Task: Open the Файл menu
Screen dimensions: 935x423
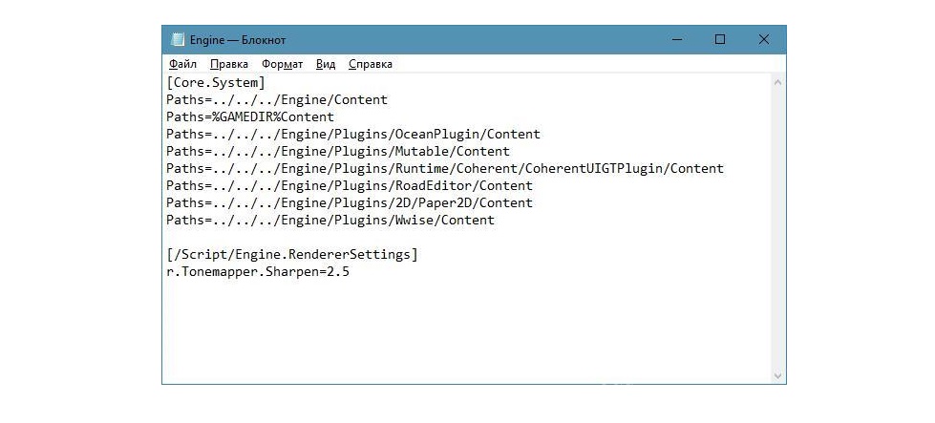Action: point(182,64)
